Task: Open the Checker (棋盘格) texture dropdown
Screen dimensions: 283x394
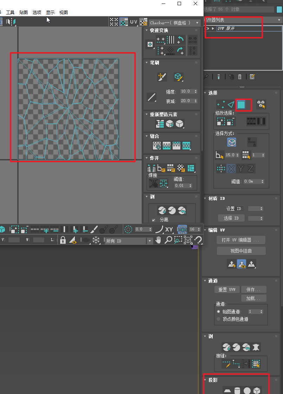Action: click(174, 23)
